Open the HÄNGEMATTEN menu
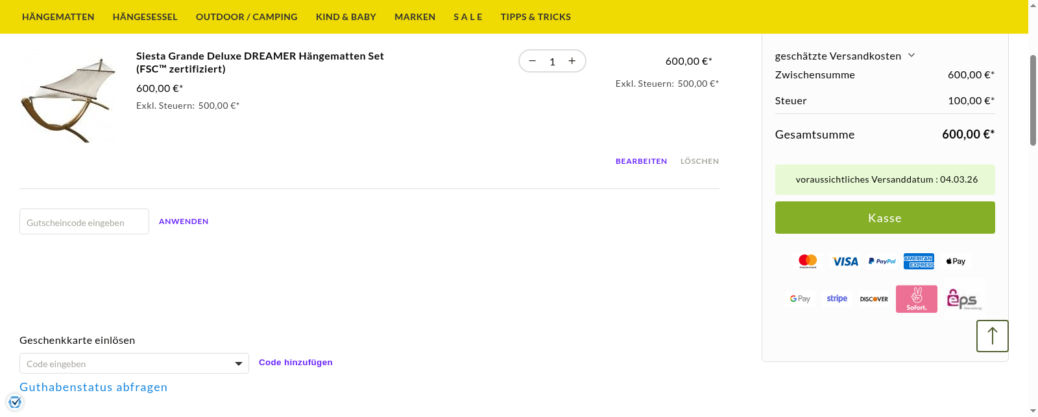 58,17
